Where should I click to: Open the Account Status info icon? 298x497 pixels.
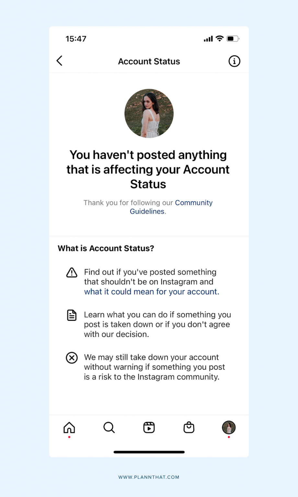(234, 61)
